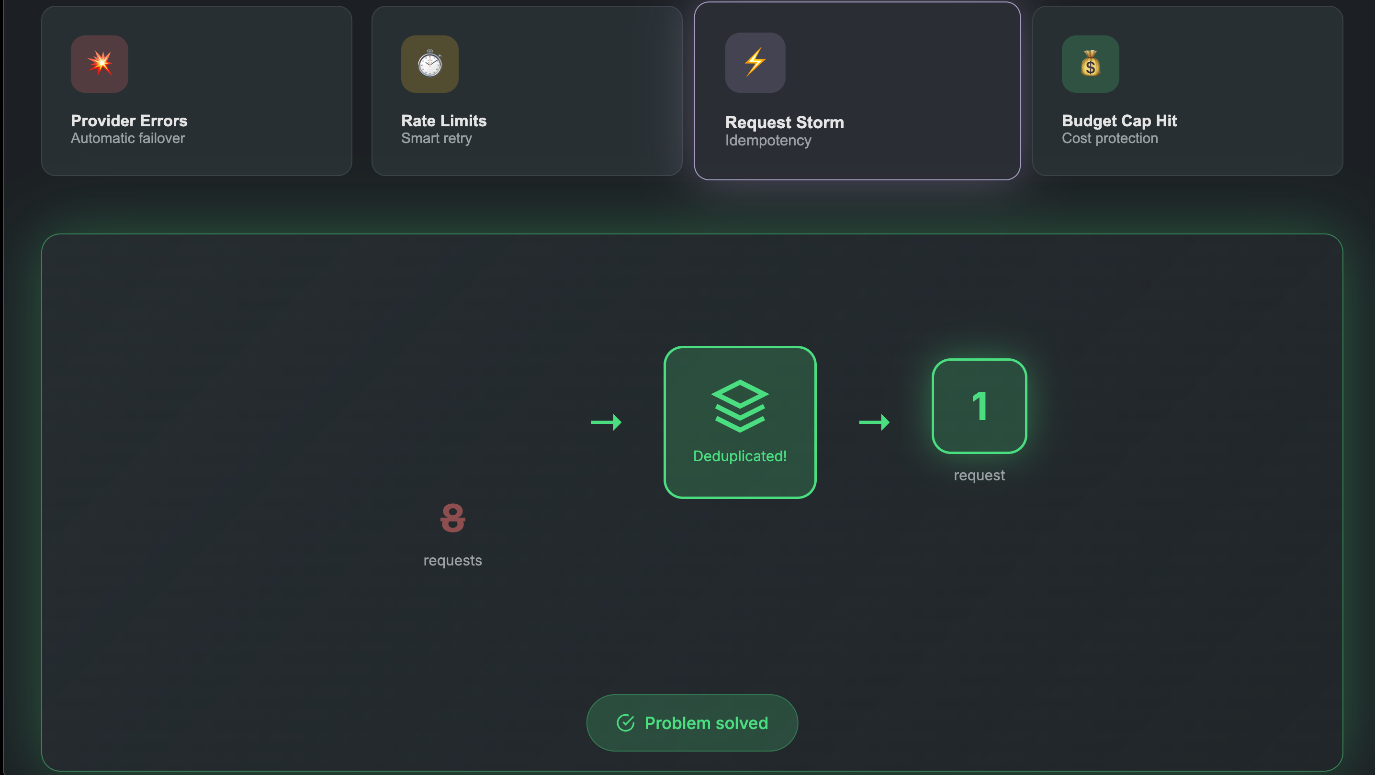This screenshot has height=775, width=1375.
Task: Click the Smart retry subtitle
Action: (x=436, y=138)
